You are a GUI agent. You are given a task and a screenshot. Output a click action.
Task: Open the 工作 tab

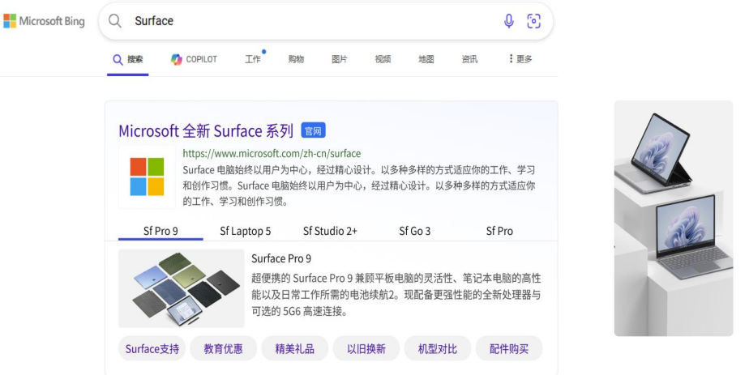[x=253, y=59]
